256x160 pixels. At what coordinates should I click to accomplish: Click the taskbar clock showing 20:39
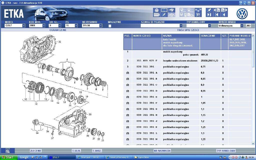251,157
